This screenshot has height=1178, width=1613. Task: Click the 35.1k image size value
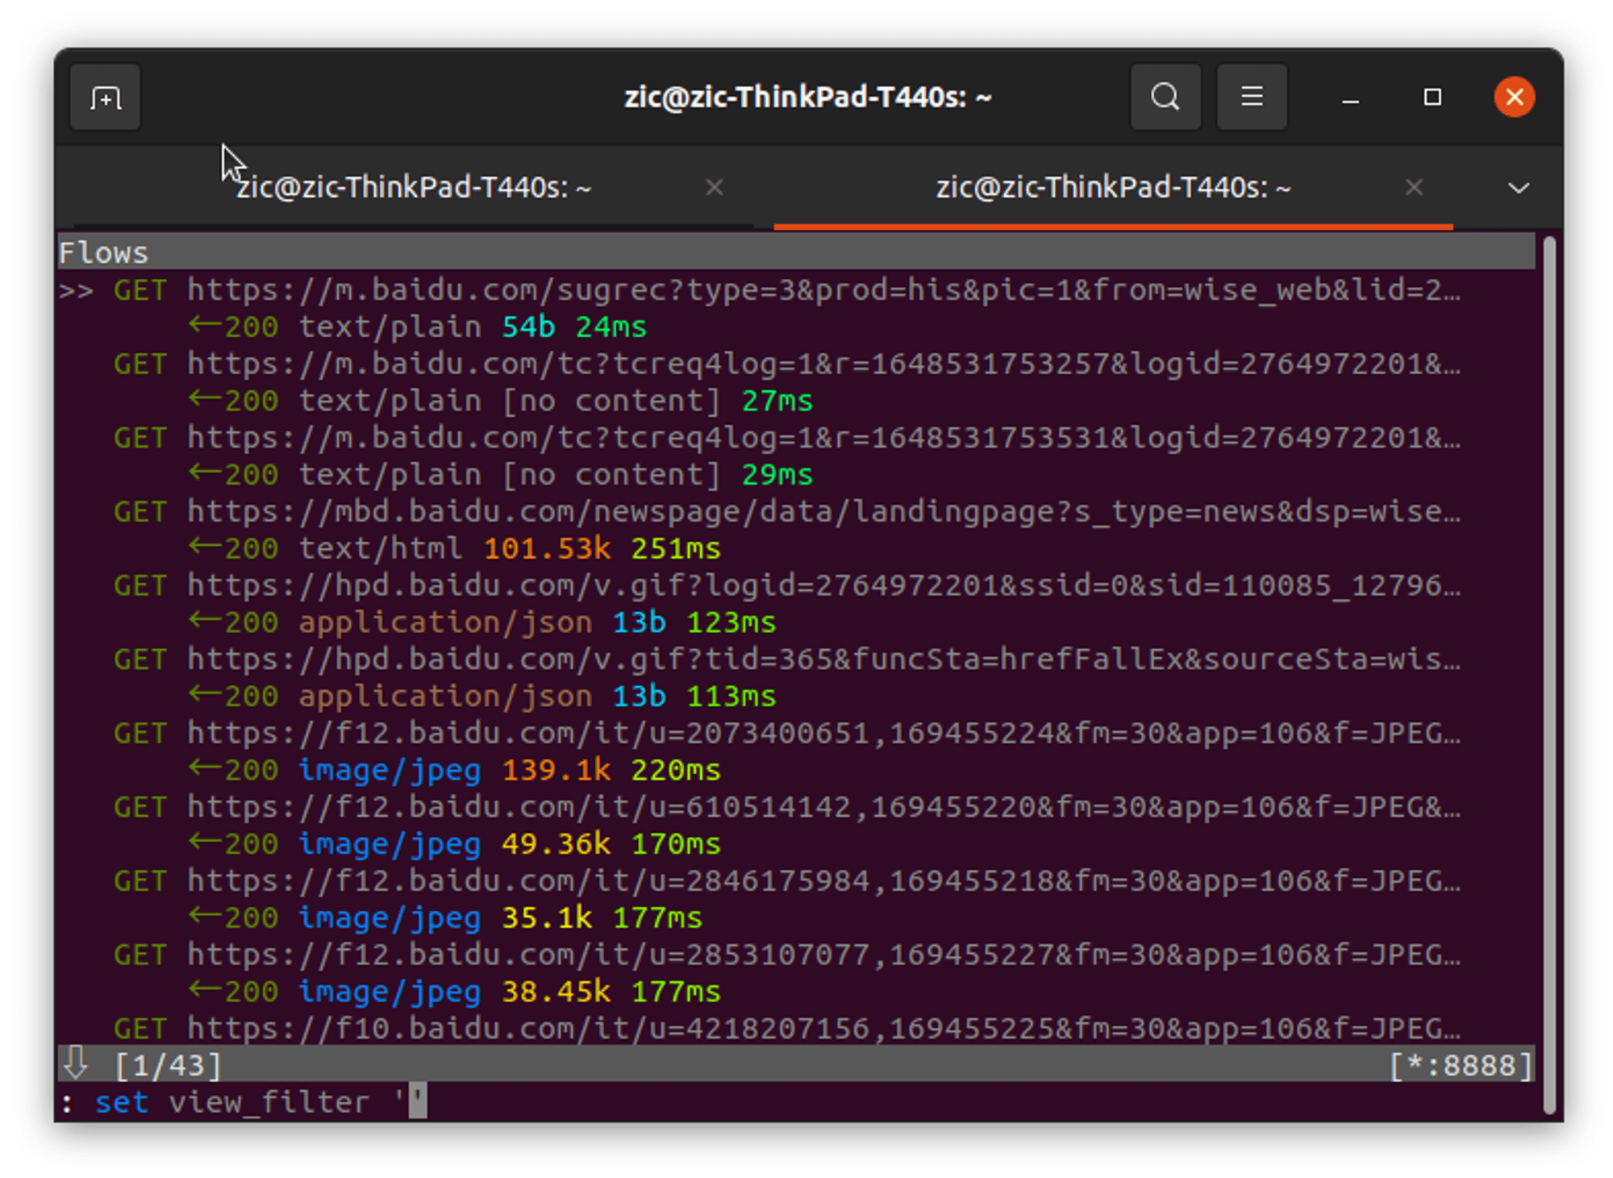tap(548, 918)
